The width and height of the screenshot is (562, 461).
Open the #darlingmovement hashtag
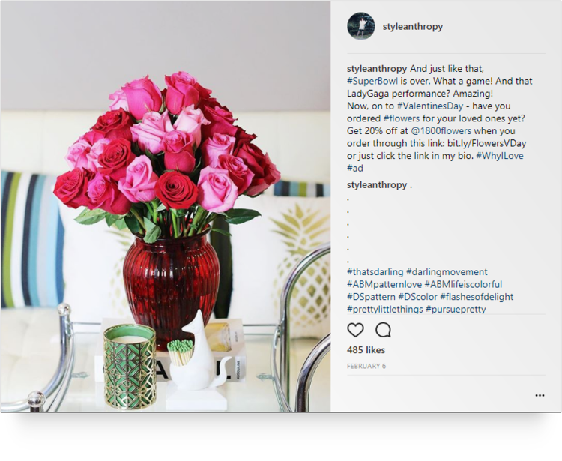[x=447, y=271]
